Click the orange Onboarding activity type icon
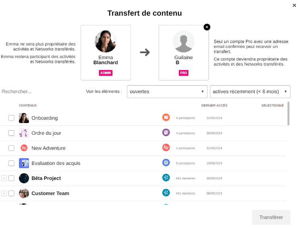300x228 pixels. click(x=166, y=117)
